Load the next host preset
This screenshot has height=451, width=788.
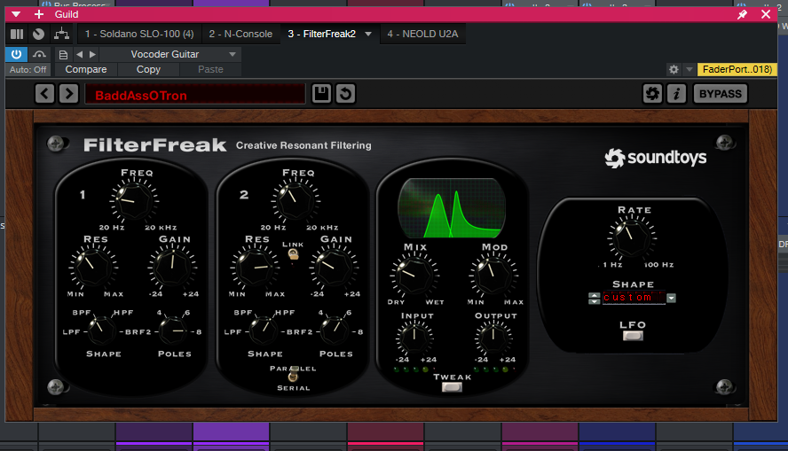coord(92,54)
